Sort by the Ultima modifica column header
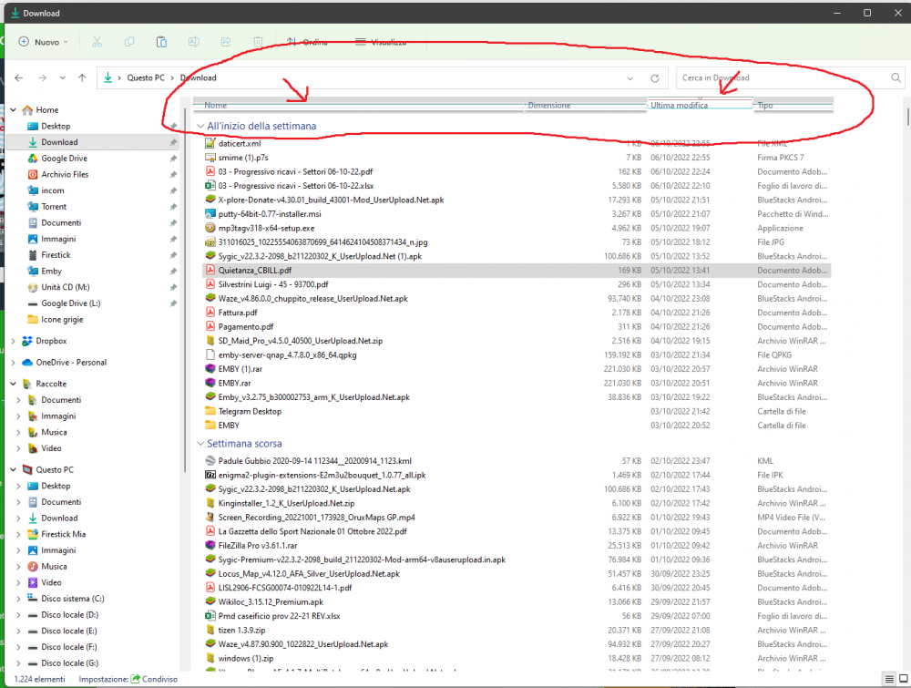 click(x=680, y=106)
